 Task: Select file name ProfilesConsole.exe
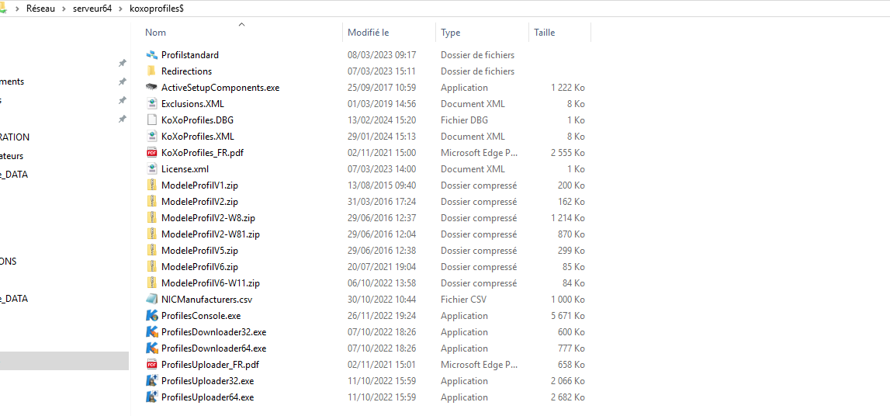click(x=201, y=316)
